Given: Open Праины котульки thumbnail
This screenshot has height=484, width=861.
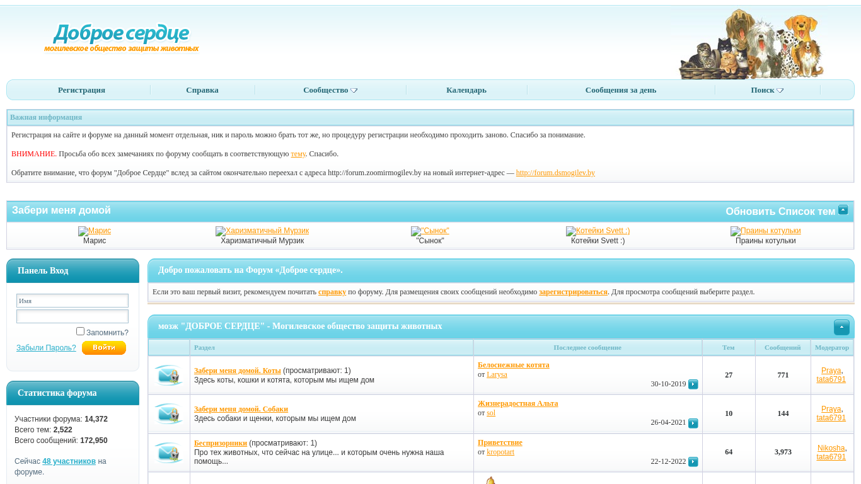Looking at the screenshot, I should click(x=765, y=231).
